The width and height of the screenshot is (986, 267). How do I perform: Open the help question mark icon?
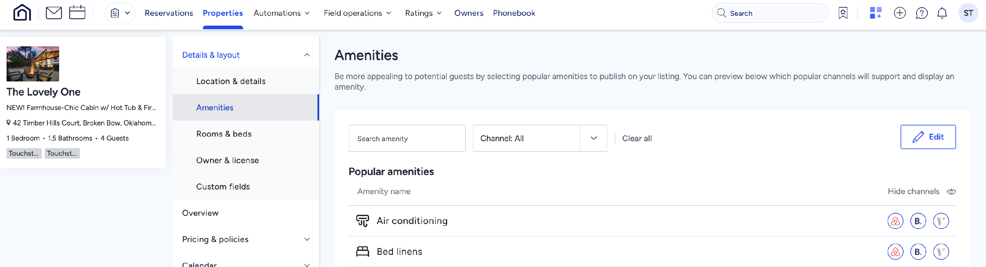tap(921, 13)
